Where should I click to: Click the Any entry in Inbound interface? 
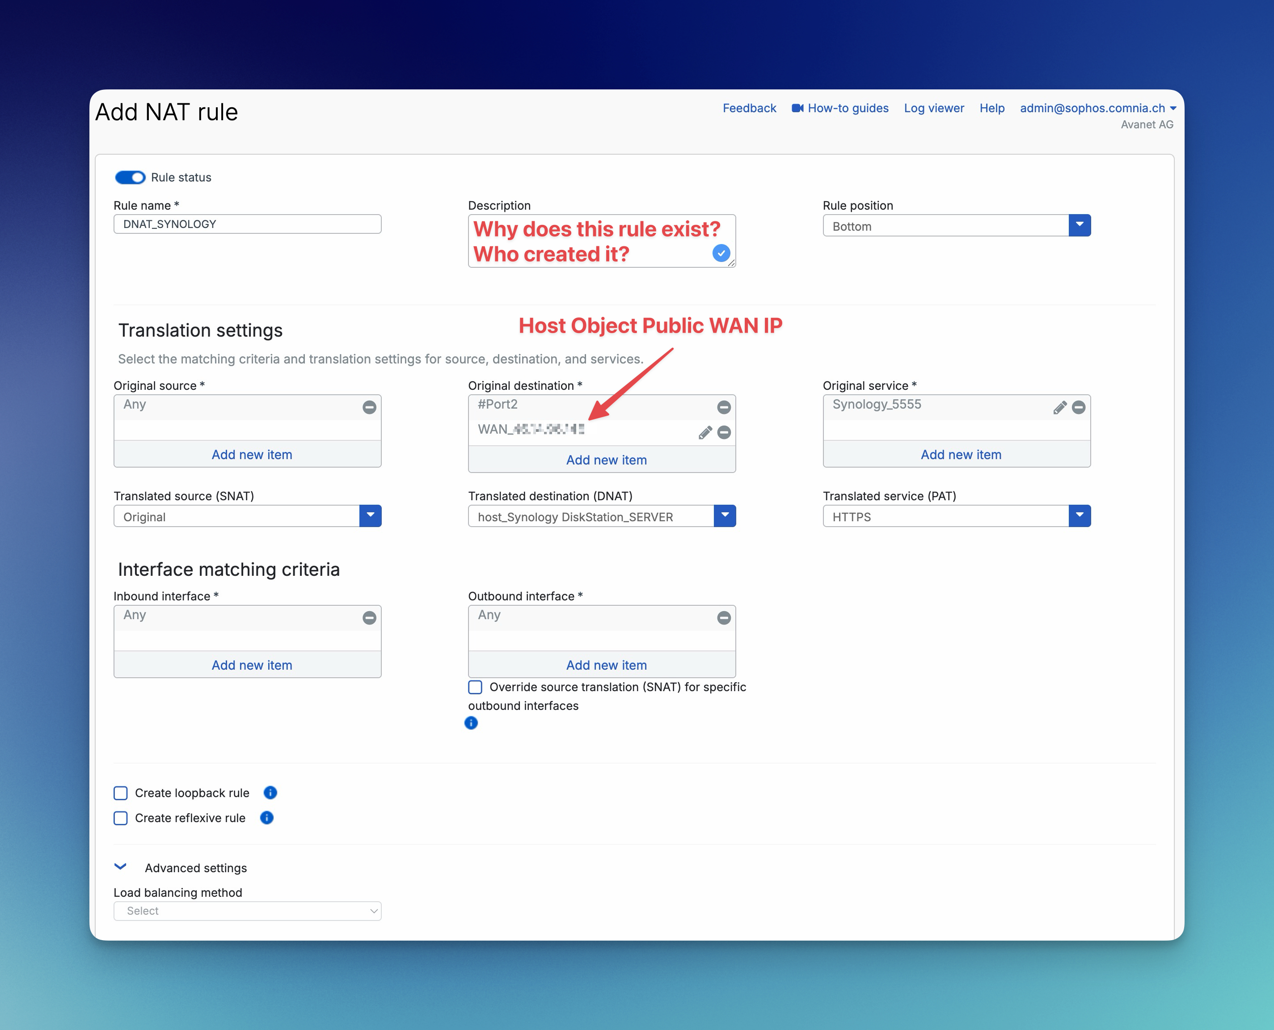point(135,615)
